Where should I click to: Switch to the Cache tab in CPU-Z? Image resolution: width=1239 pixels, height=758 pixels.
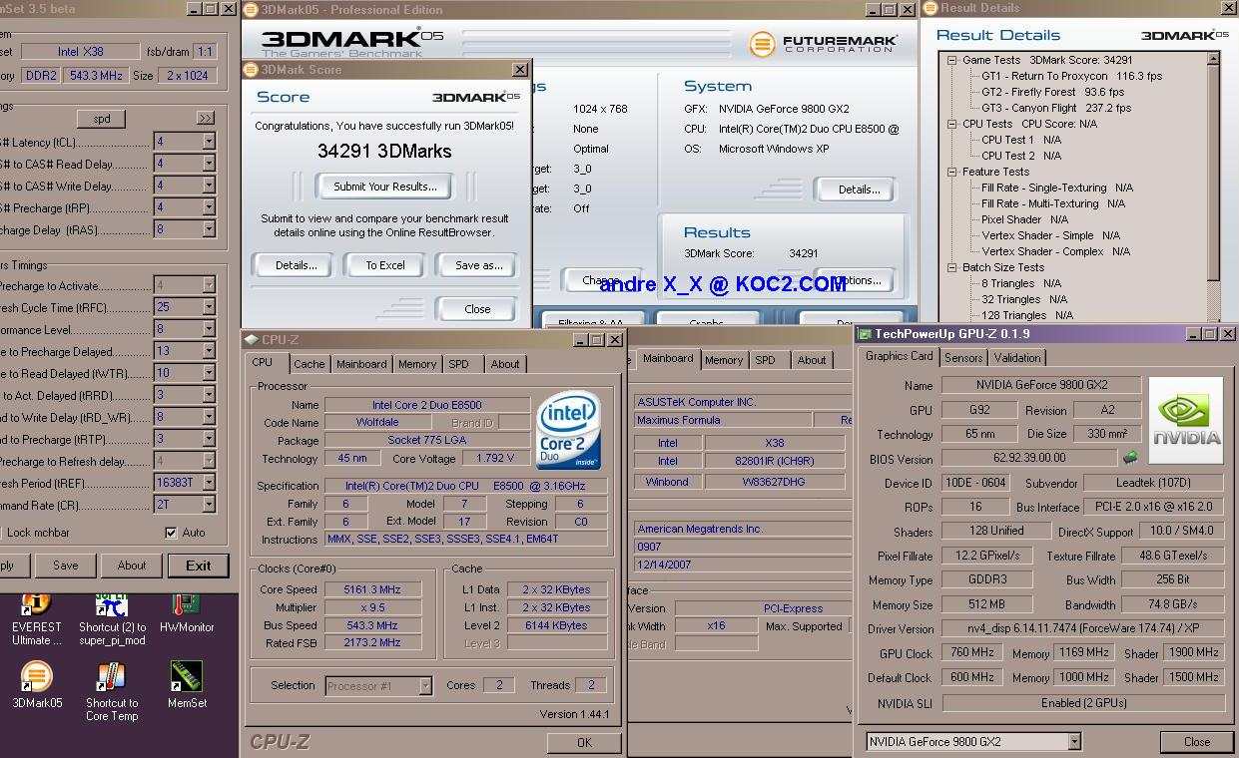pos(310,364)
